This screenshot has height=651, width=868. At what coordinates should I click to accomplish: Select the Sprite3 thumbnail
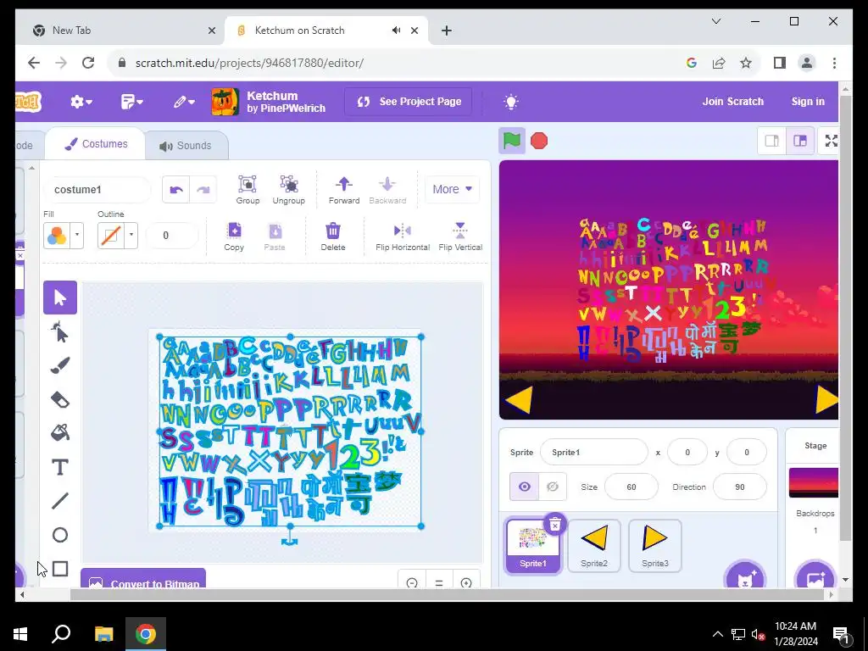click(655, 545)
